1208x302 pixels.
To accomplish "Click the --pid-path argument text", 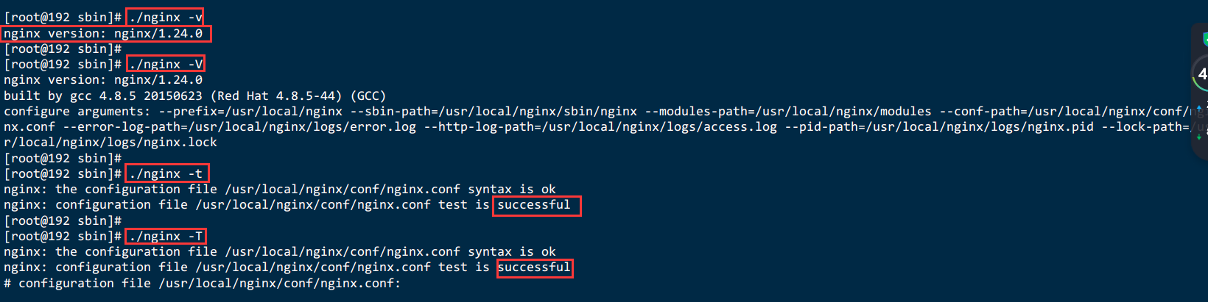I will tap(939, 126).
